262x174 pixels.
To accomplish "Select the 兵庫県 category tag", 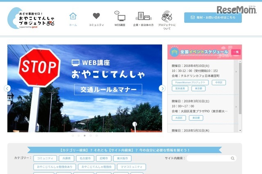I will 67,158.
